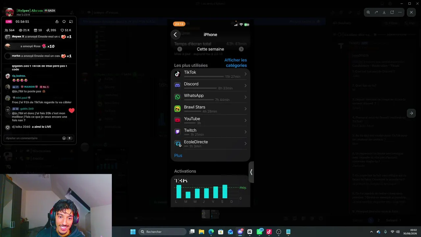The height and width of the screenshot is (237, 421).
Task: Select the first image thumbnail below the viewer
Action: point(206,214)
